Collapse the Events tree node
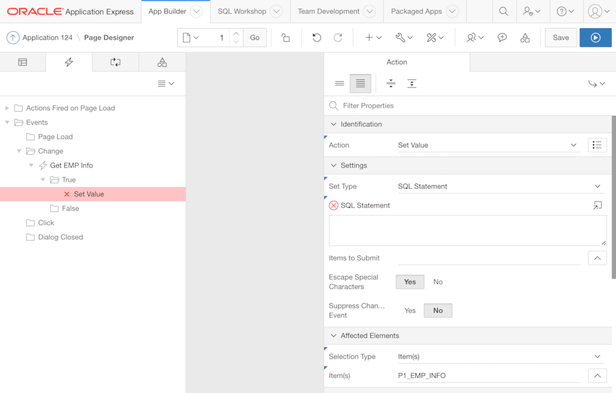616x393 pixels. [7, 123]
